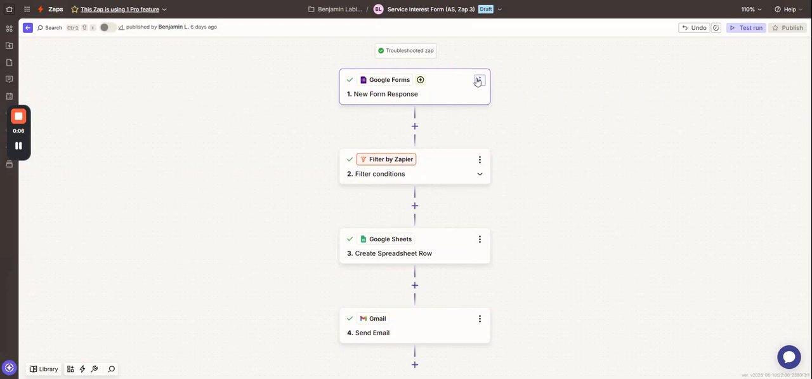This screenshot has width=812, height=379.
Task: Open the Library panel
Action: [44, 369]
